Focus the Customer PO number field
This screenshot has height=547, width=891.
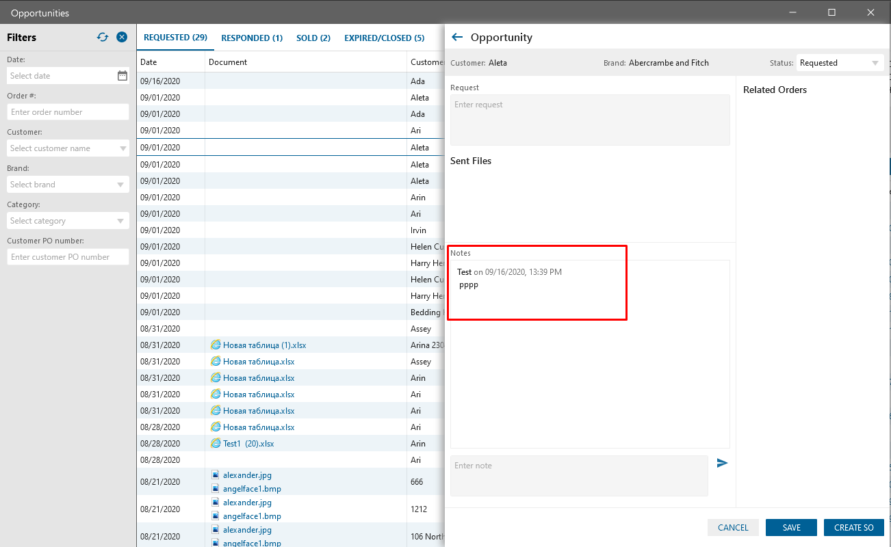(68, 257)
